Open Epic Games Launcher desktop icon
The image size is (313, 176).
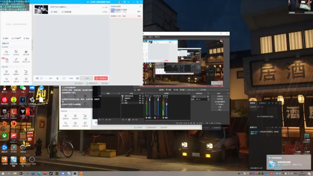4,113
